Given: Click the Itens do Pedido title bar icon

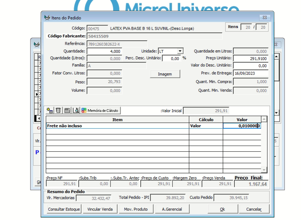Looking at the screenshot, I should click(47, 18).
